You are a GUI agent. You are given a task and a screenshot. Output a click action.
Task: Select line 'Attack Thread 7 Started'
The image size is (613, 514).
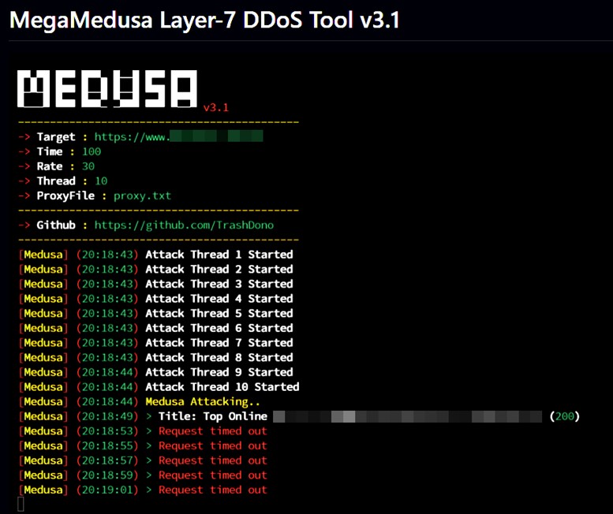219,343
